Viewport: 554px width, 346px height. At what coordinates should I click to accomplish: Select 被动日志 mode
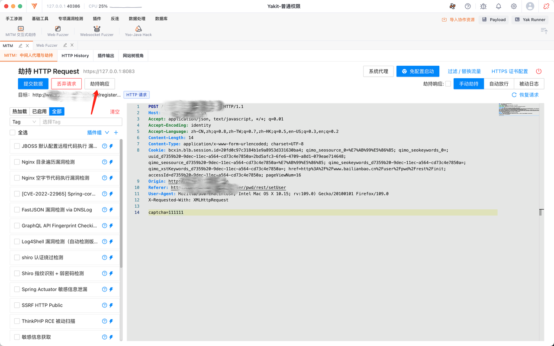click(x=529, y=84)
